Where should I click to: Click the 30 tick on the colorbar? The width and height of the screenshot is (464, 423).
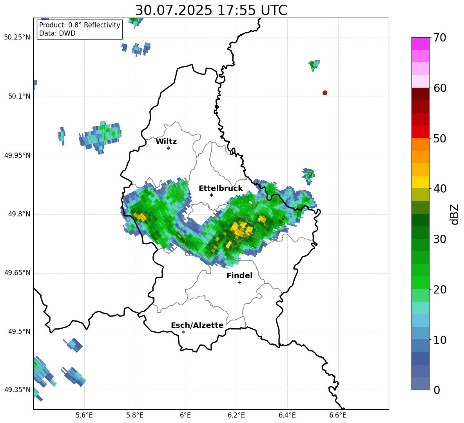(439, 239)
